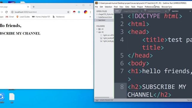Click the Sublime sidebar horizontal scrollbar

tap(102, 97)
